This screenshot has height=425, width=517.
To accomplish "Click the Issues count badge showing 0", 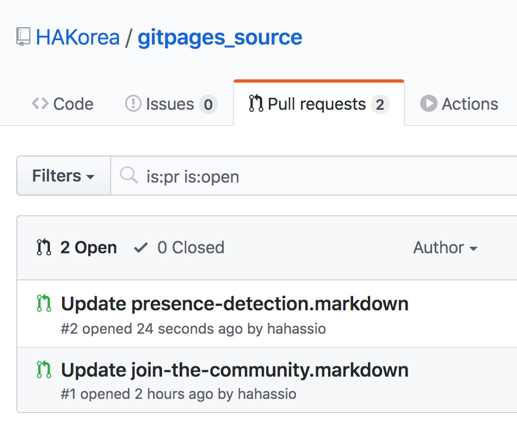I will click(208, 105).
